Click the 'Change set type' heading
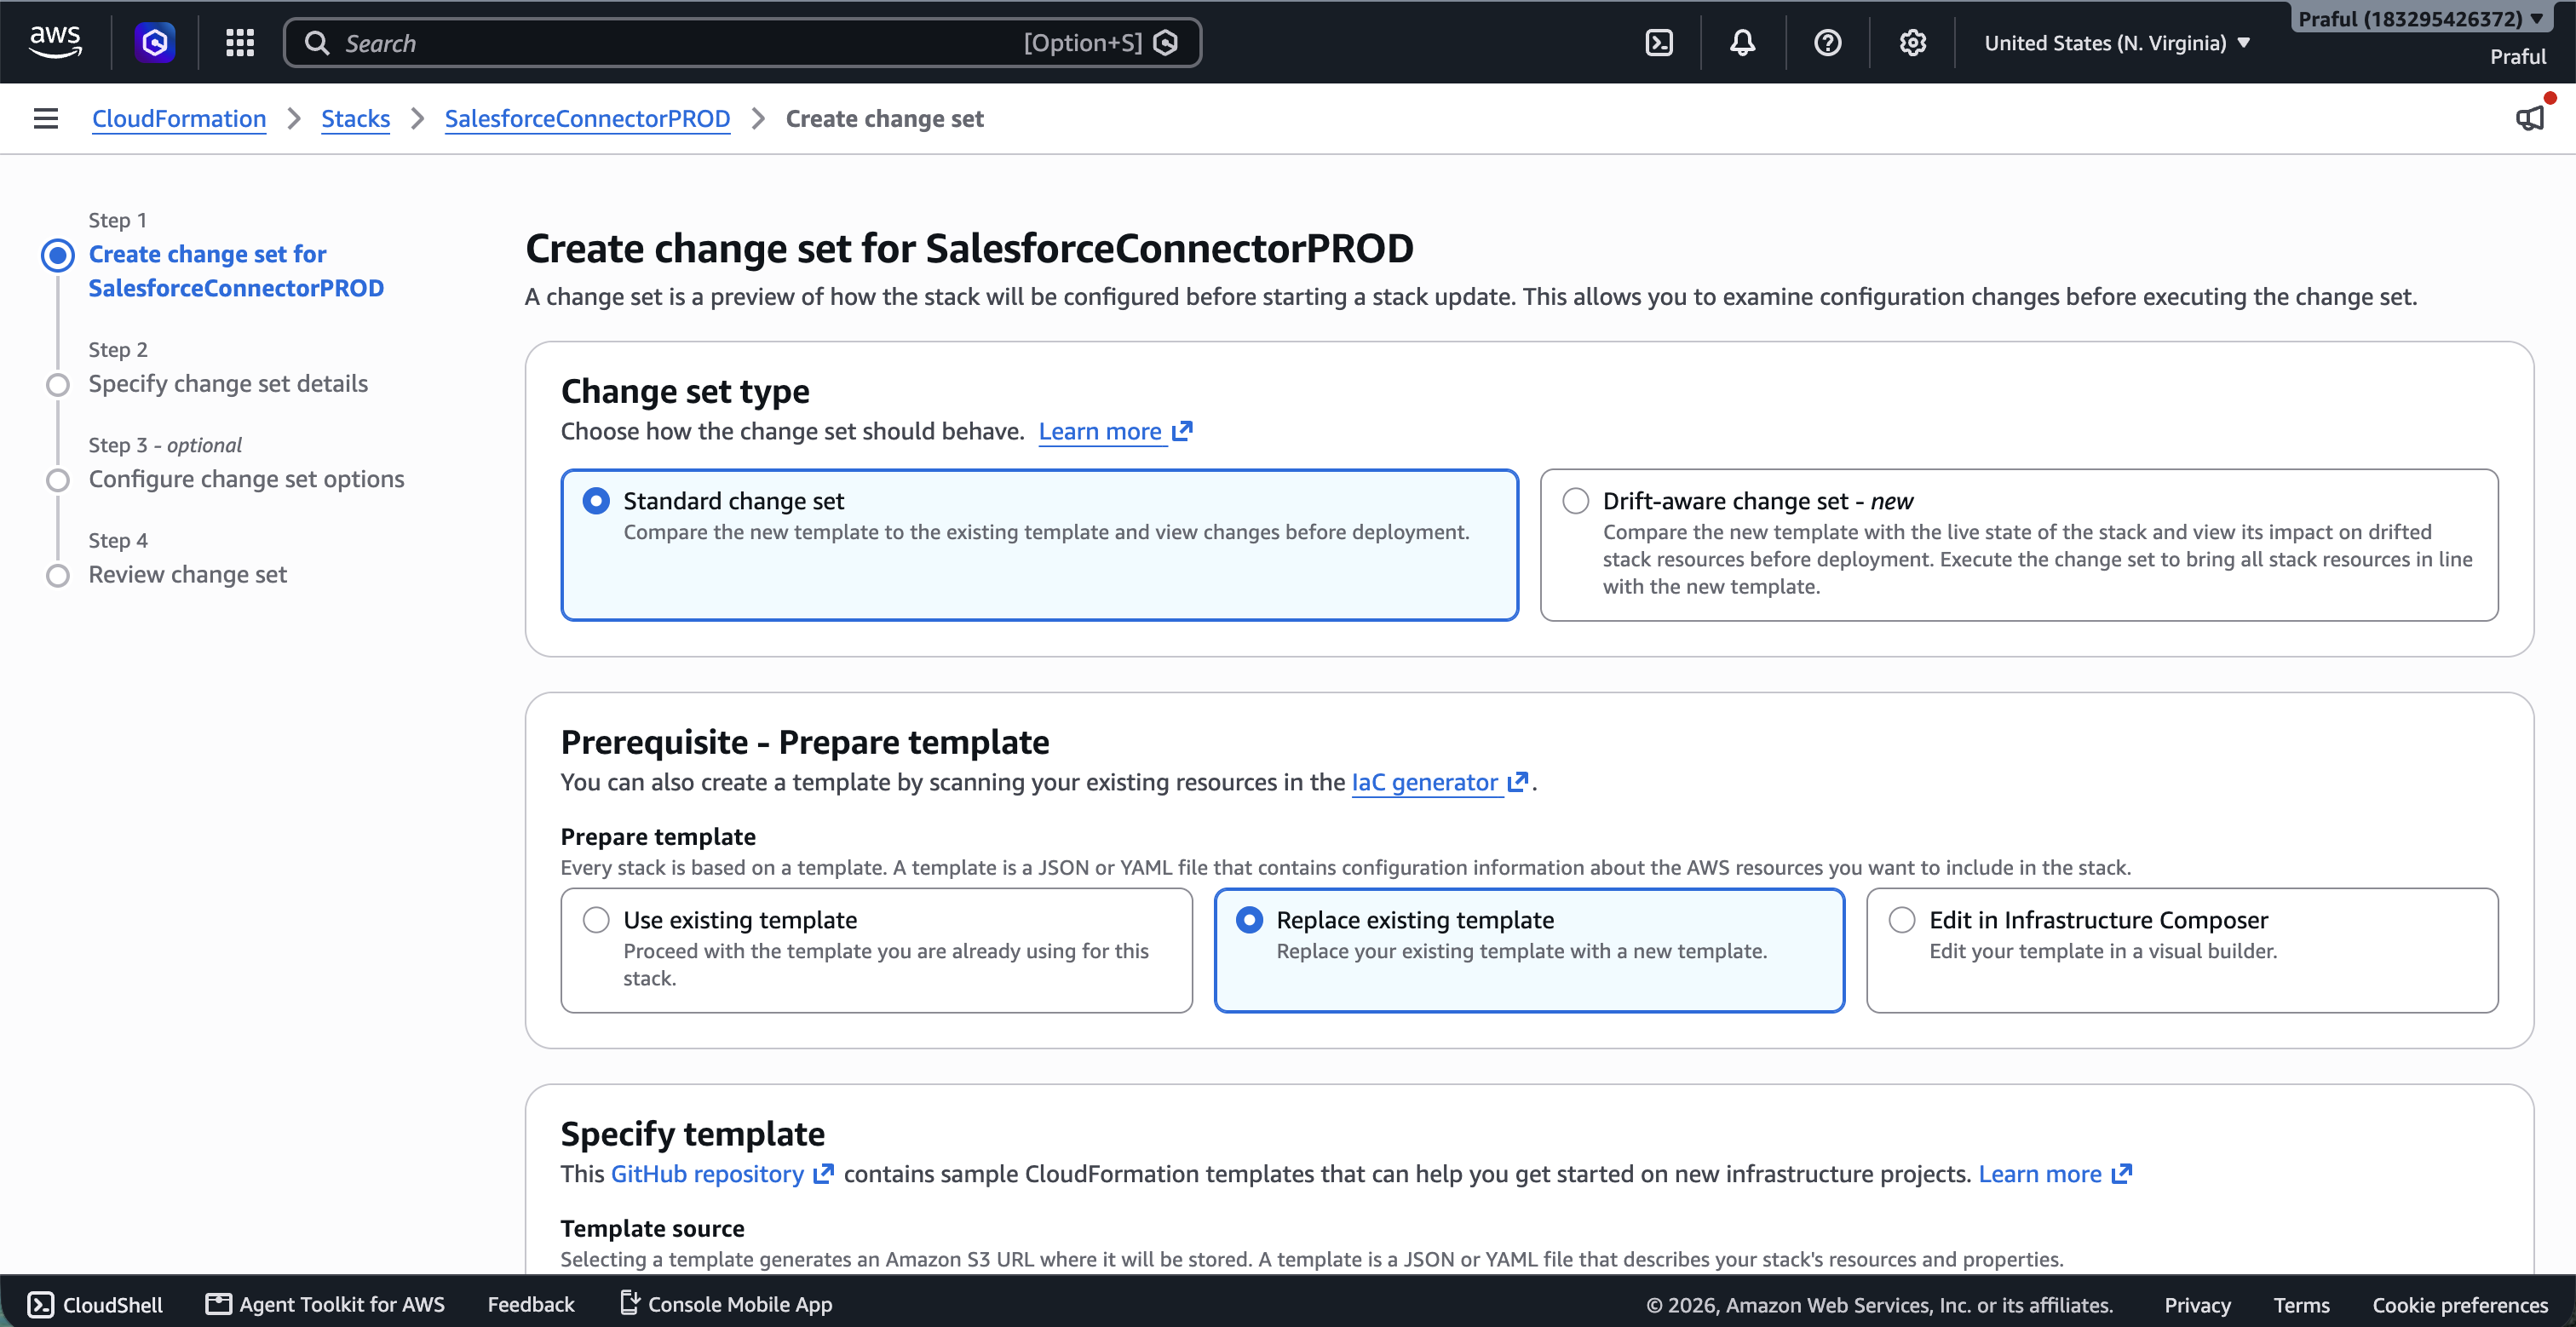Image resolution: width=2576 pixels, height=1327 pixels. coord(685,391)
